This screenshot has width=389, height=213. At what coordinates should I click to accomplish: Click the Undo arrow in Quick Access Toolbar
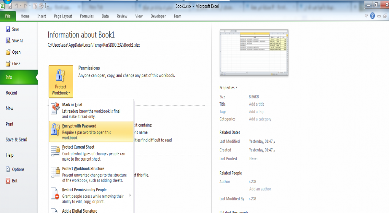[16, 6]
